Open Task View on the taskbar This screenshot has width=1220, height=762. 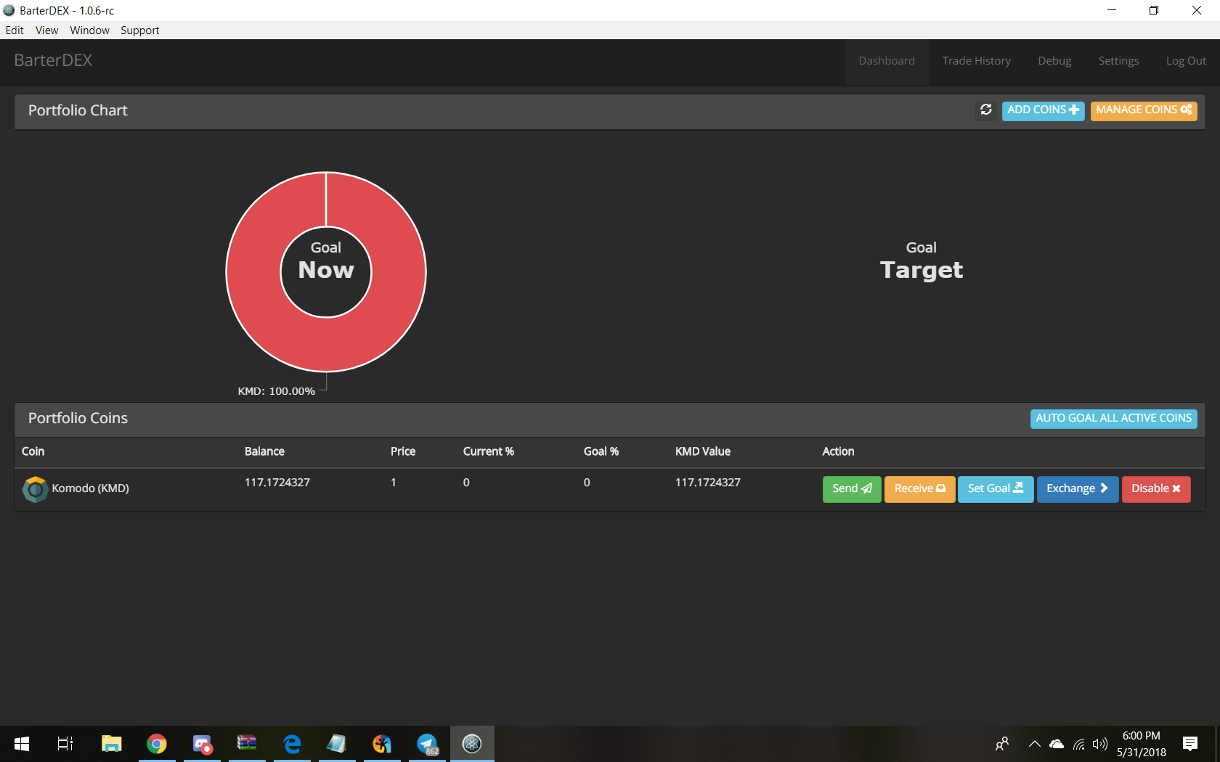65,744
